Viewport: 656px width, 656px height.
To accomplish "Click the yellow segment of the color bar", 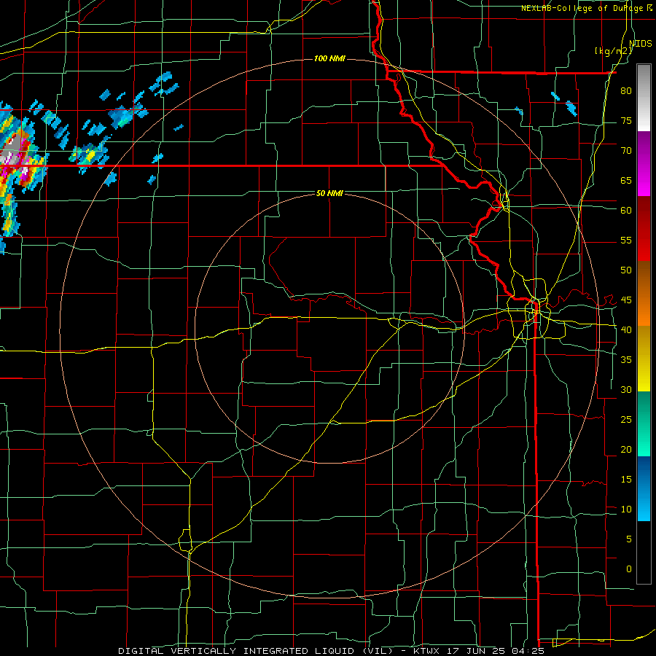I will click(644, 359).
